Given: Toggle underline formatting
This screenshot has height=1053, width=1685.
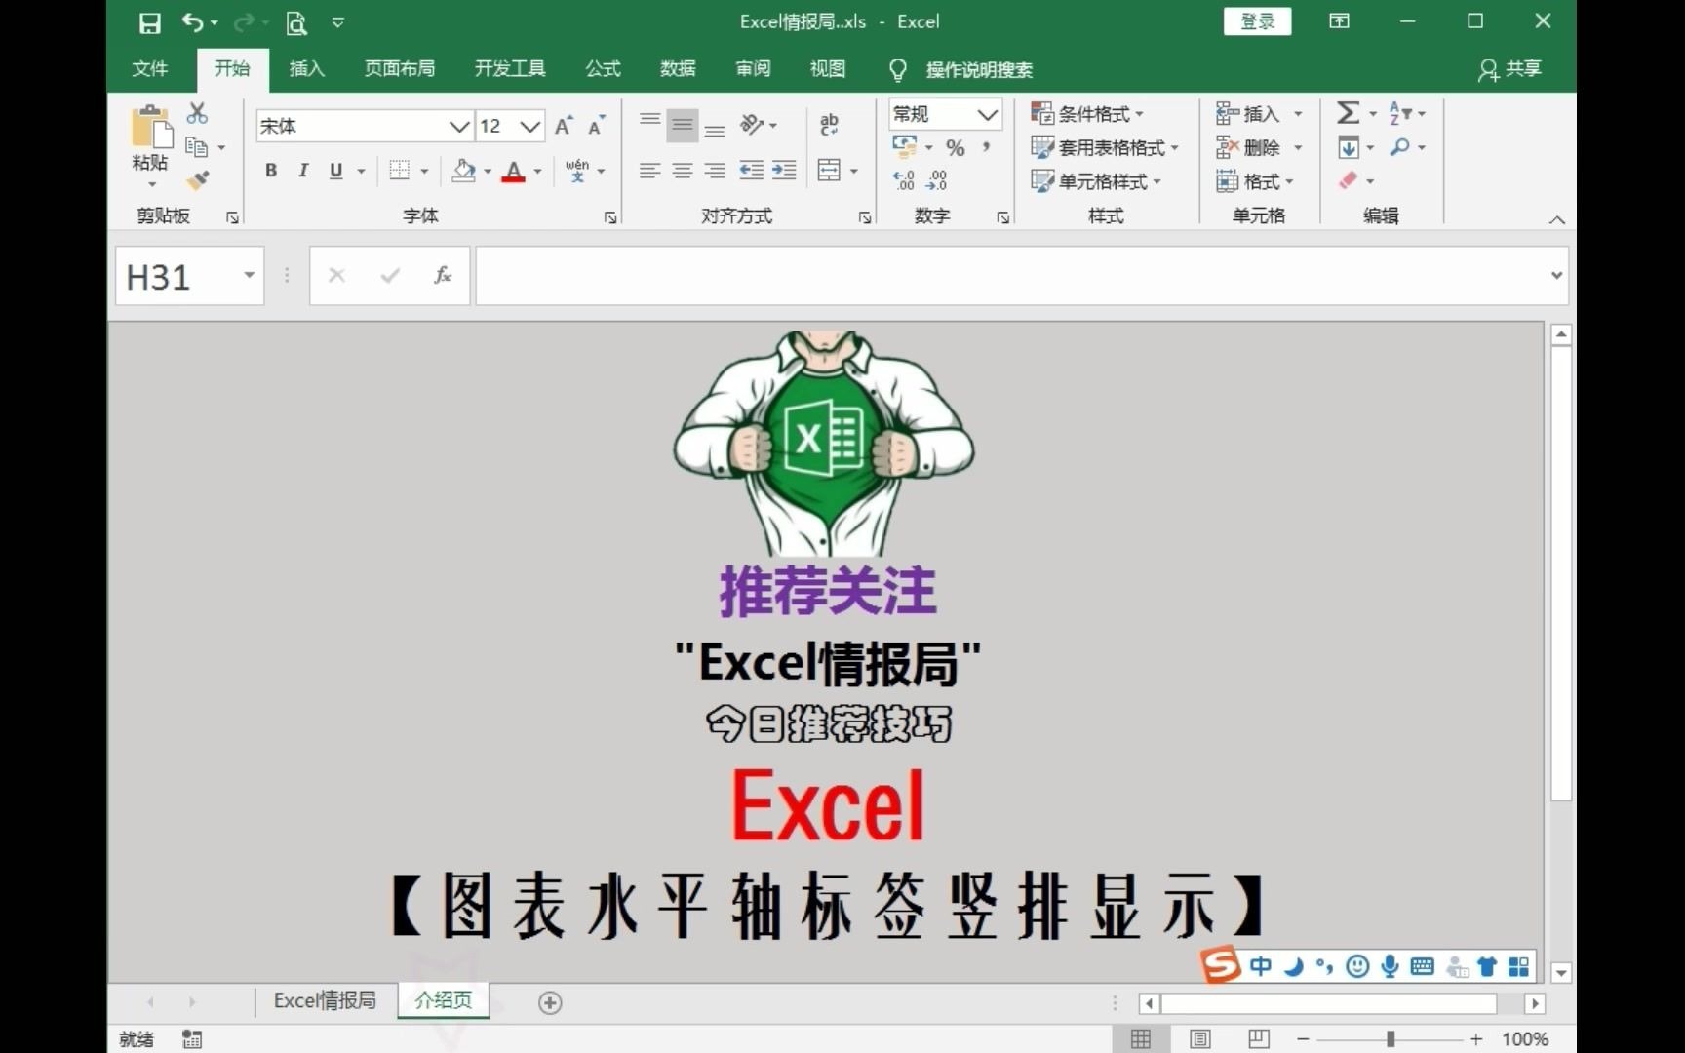Looking at the screenshot, I should [x=336, y=171].
